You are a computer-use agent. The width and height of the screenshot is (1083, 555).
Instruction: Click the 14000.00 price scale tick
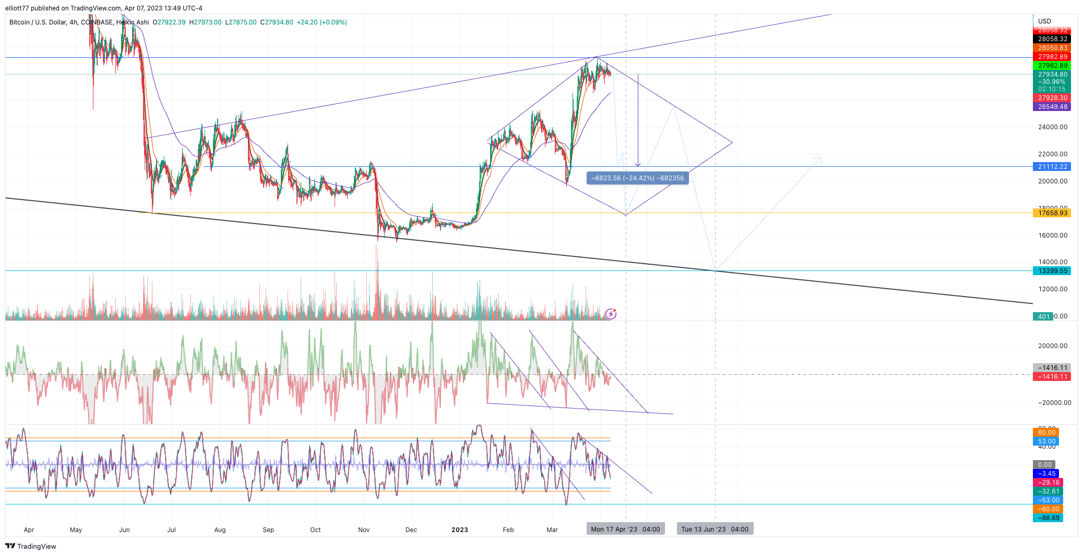coord(1053,262)
